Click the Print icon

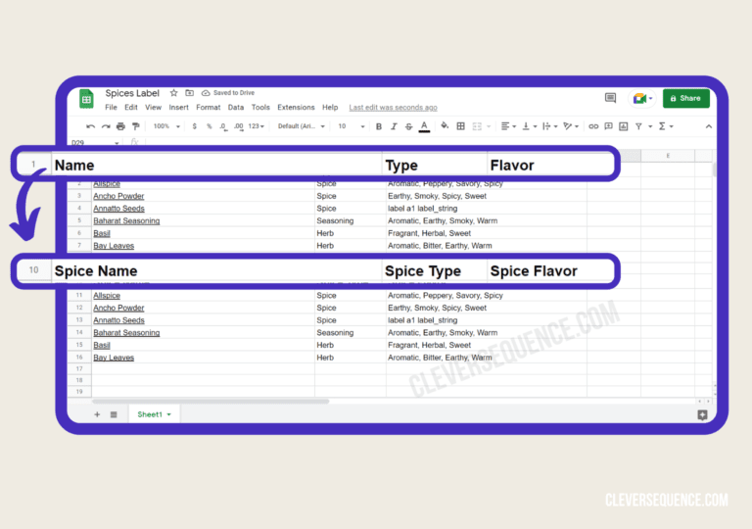coord(120,126)
